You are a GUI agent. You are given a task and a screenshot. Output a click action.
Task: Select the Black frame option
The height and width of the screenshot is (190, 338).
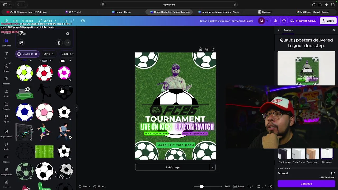pyautogui.click(x=285, y=156)
